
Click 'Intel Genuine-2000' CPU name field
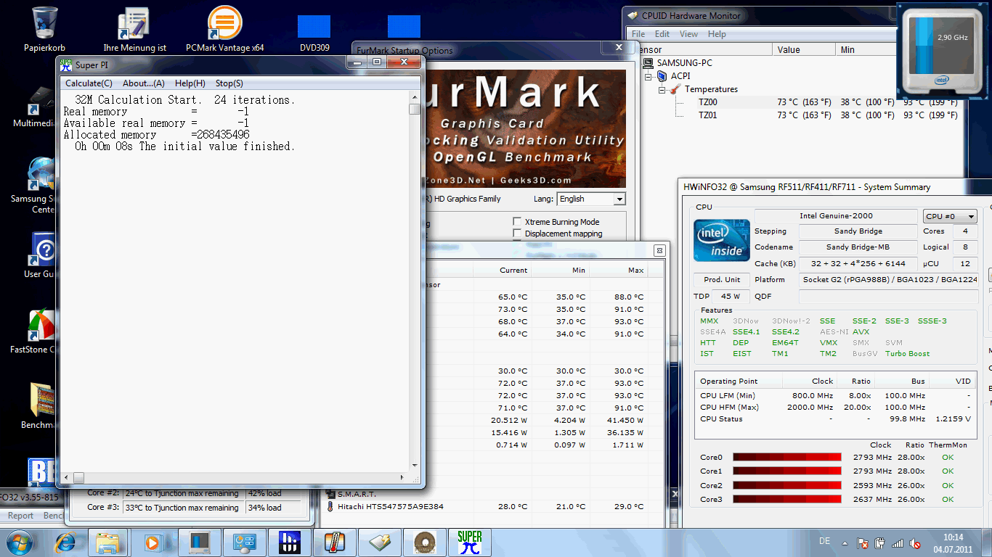[836, 216]
